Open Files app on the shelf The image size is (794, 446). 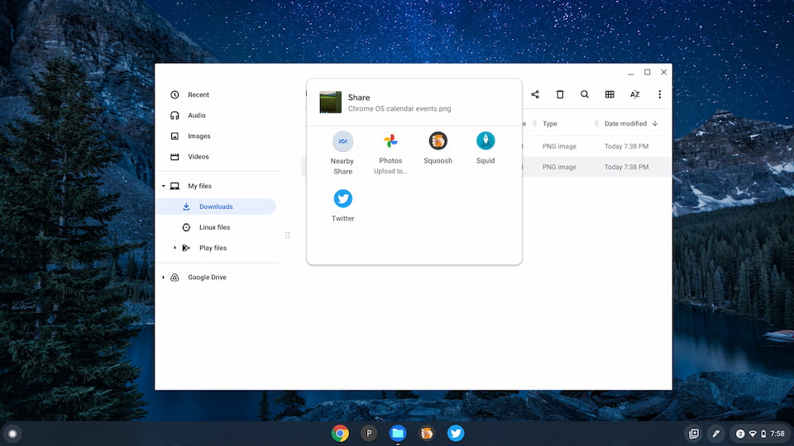click(398, 434)
